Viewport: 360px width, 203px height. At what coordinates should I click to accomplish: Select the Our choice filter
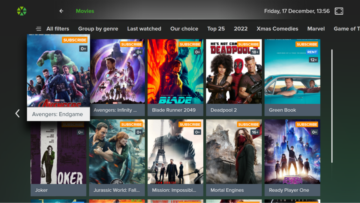[184, 29]
